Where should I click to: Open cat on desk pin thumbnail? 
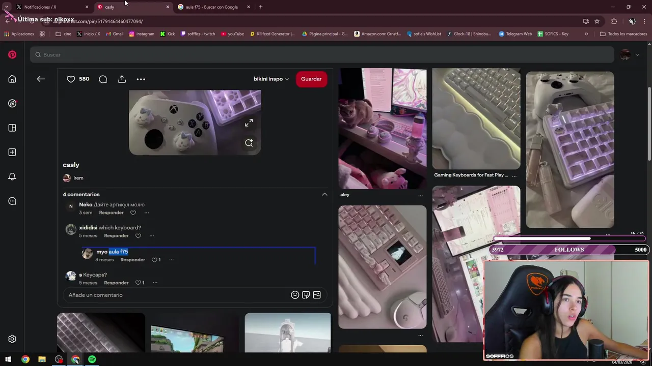pos(383,129)
